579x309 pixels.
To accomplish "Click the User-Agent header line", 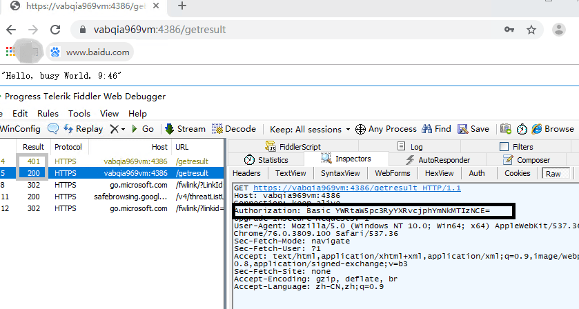I will [406, 226].
